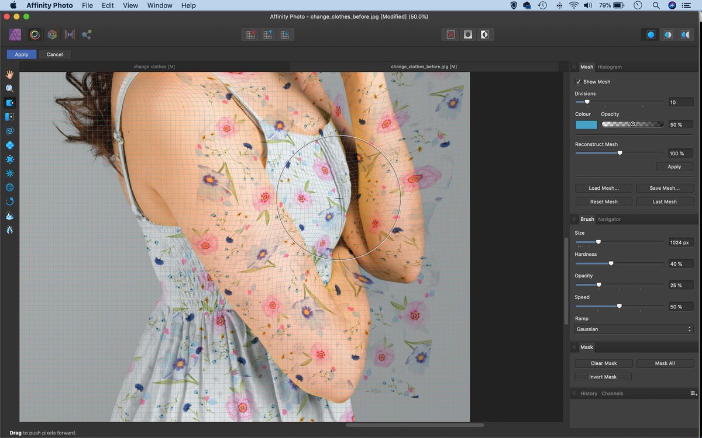This screenshot has width=702, height=438.
Task: Open the Ramp dropdown set to Gaussian
Action: [634, 329]
